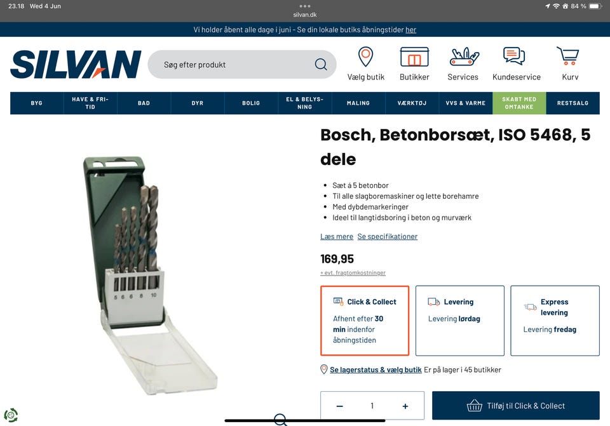The image size is (610, 426).
Task: Open the Kurv shopping cart icon
Action: pos(568,56)
